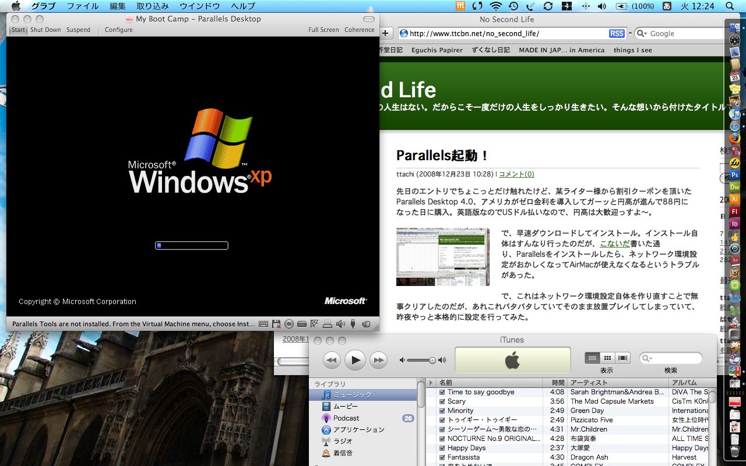This screenshot has width=746, height=466.
Task: Open the Apple menu
Action: pos(16,6)
